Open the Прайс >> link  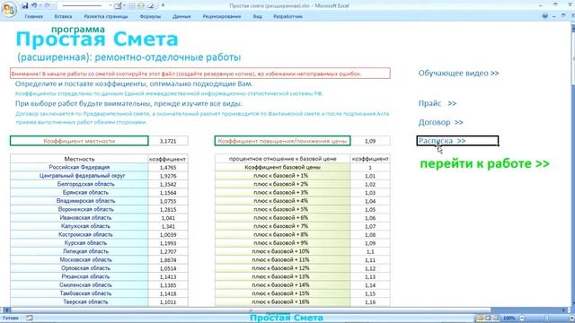click(x=438, y=103)
